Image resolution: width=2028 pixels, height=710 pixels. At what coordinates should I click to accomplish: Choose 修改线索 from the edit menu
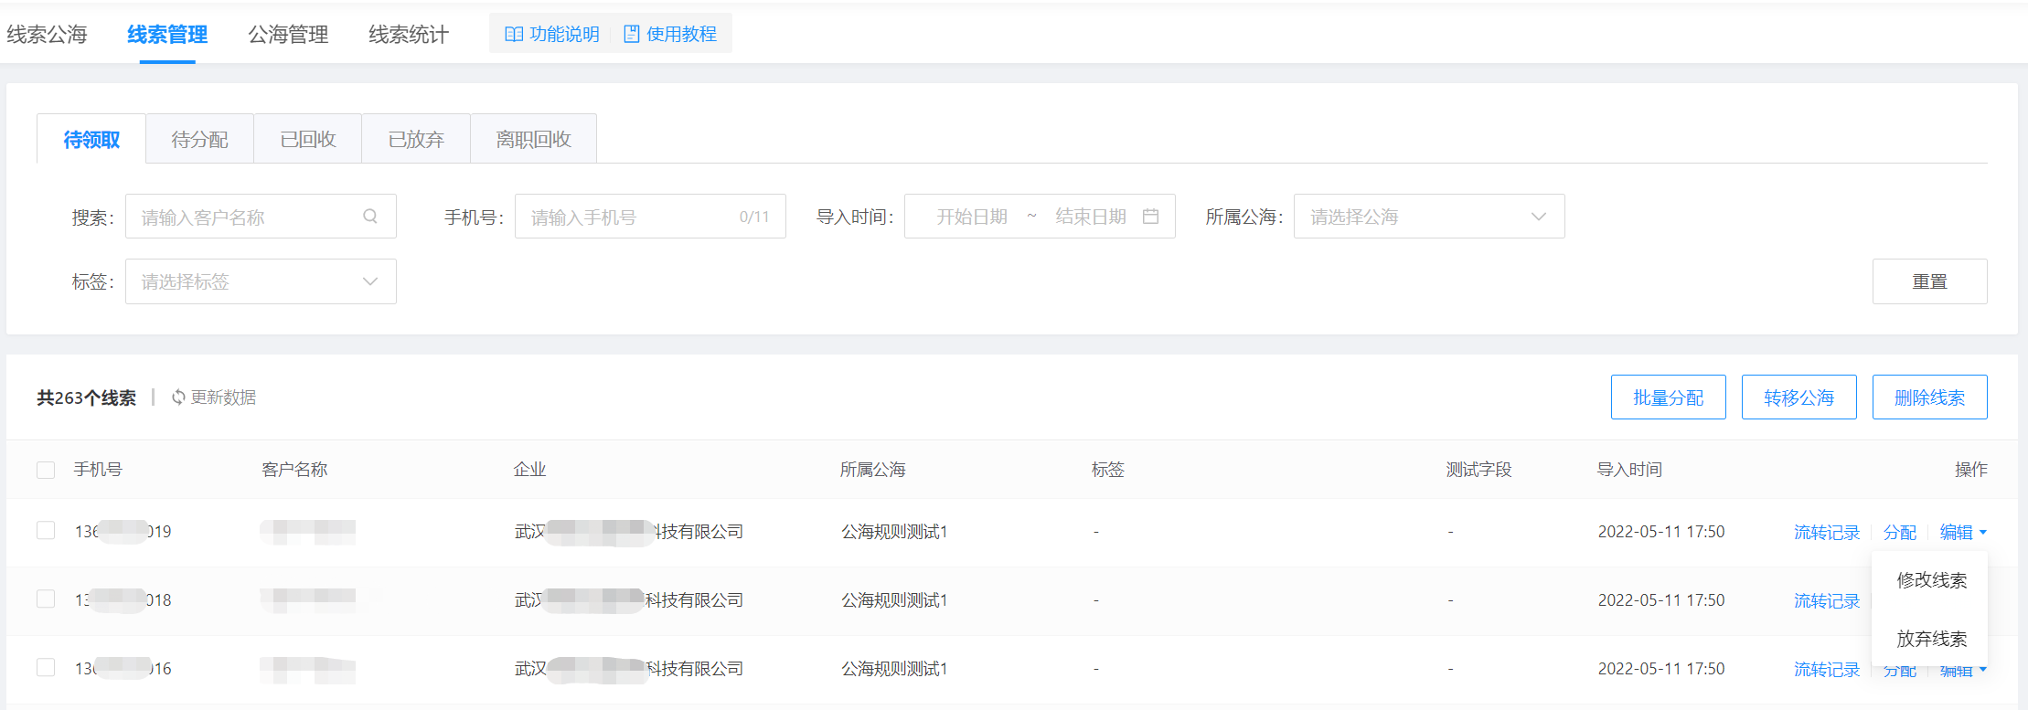(x=1931, y=580)
